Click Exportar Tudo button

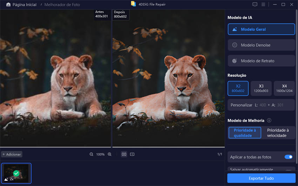[261, 178]
